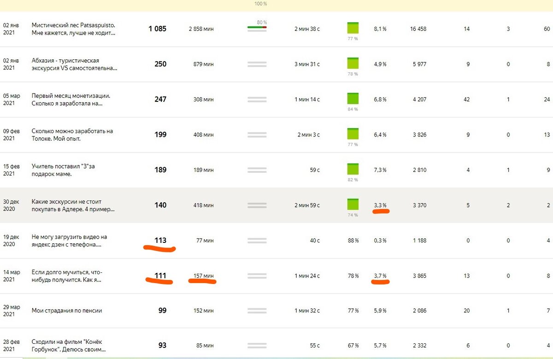This screenshot has height=359, width=553.
Task: Click view count 1 085 in first row
Action: click(157, 29)
